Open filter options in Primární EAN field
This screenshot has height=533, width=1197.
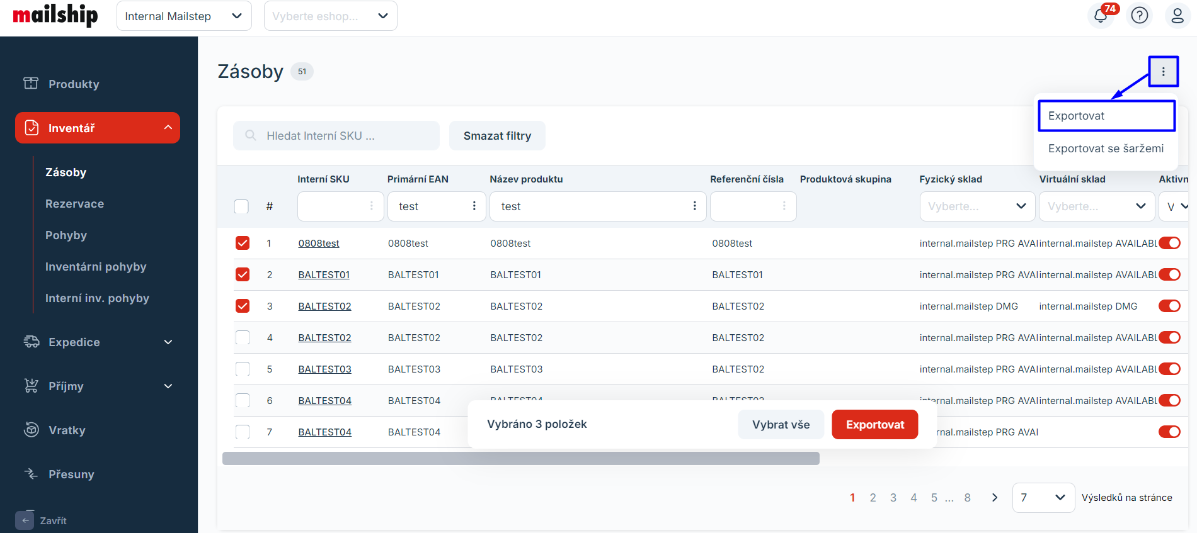[474, 206]
